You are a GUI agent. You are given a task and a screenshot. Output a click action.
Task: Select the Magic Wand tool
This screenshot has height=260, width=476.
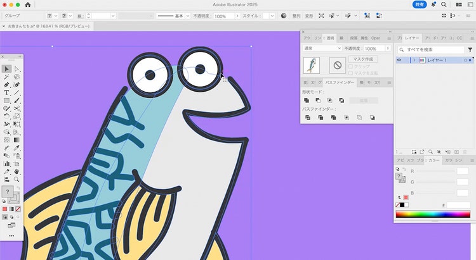tap(6, 77)
